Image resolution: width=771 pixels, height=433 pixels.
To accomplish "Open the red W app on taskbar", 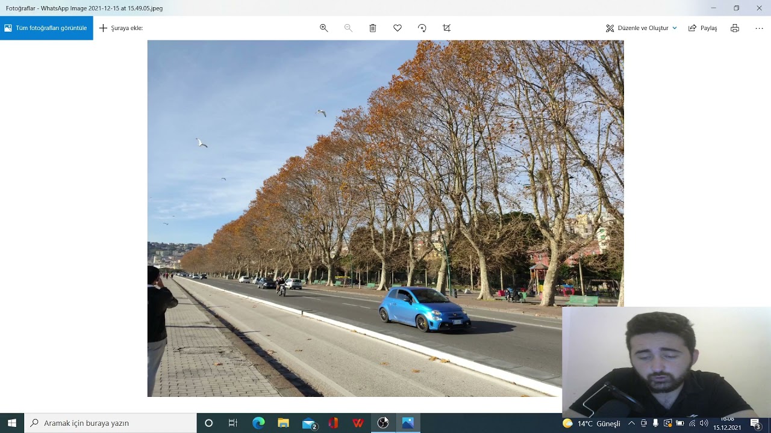I will tap(358, 423).
